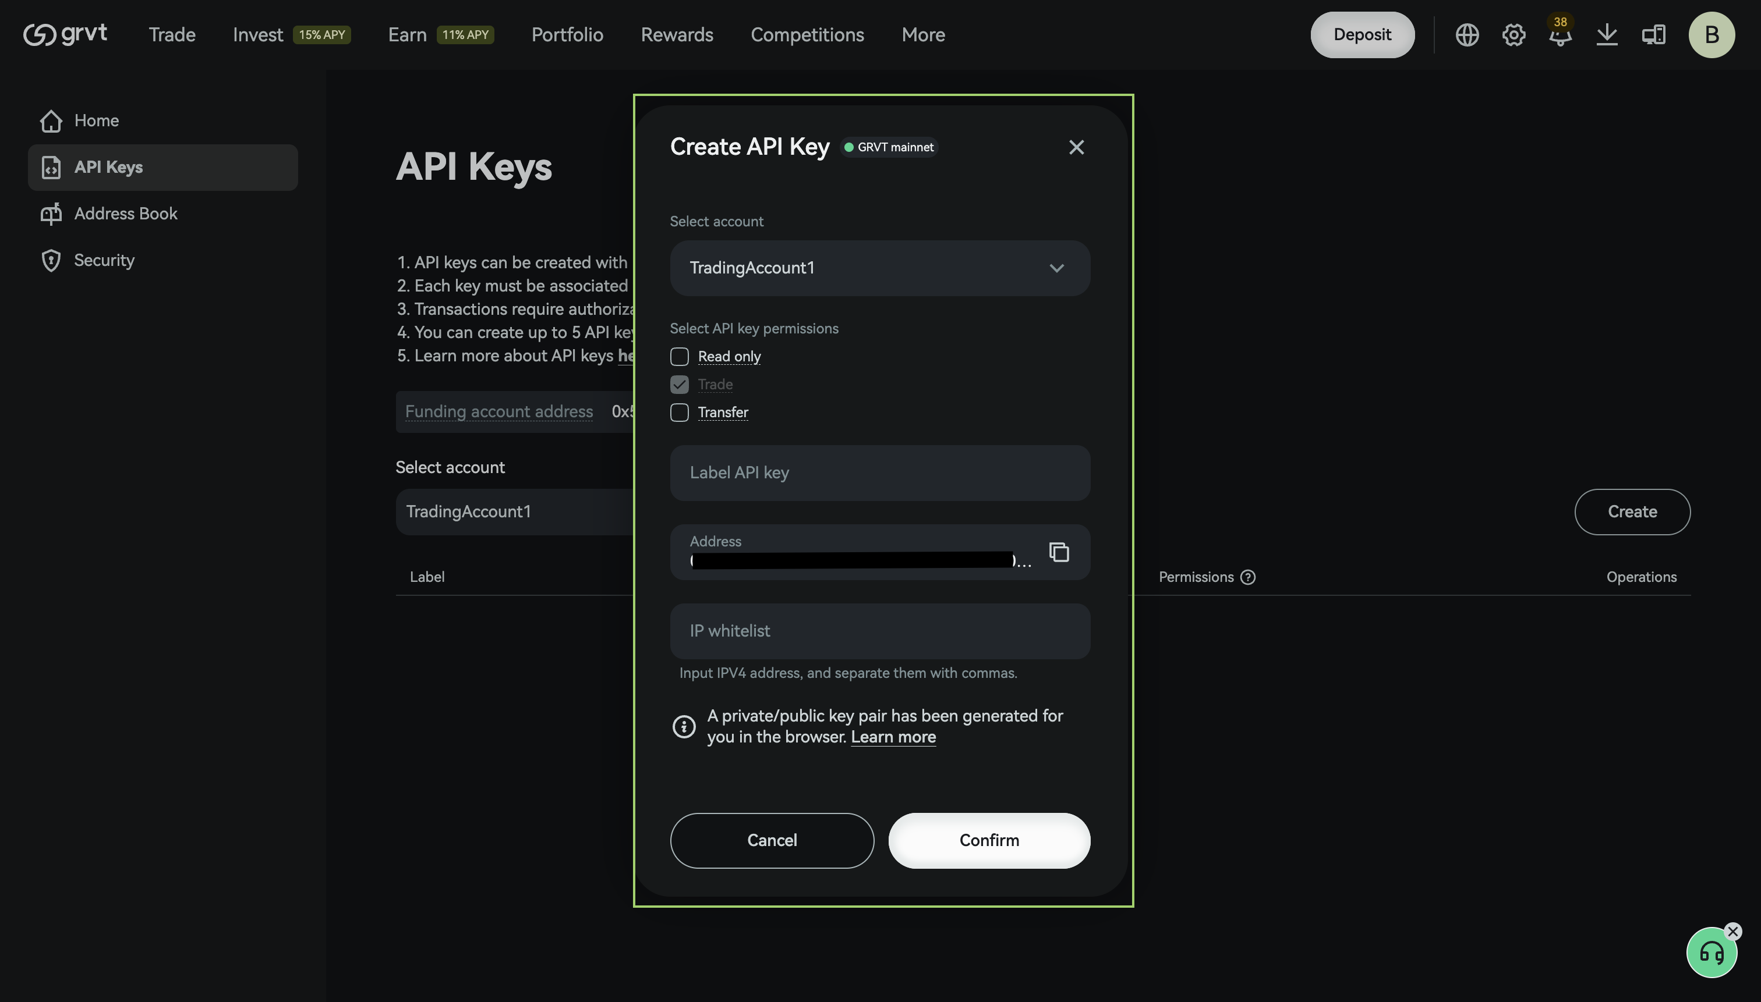Viewport: 1761px width, 1002px height.
Task: Click Cancel in the dialog
Action: pyautogui.click(x=772, y=840)
